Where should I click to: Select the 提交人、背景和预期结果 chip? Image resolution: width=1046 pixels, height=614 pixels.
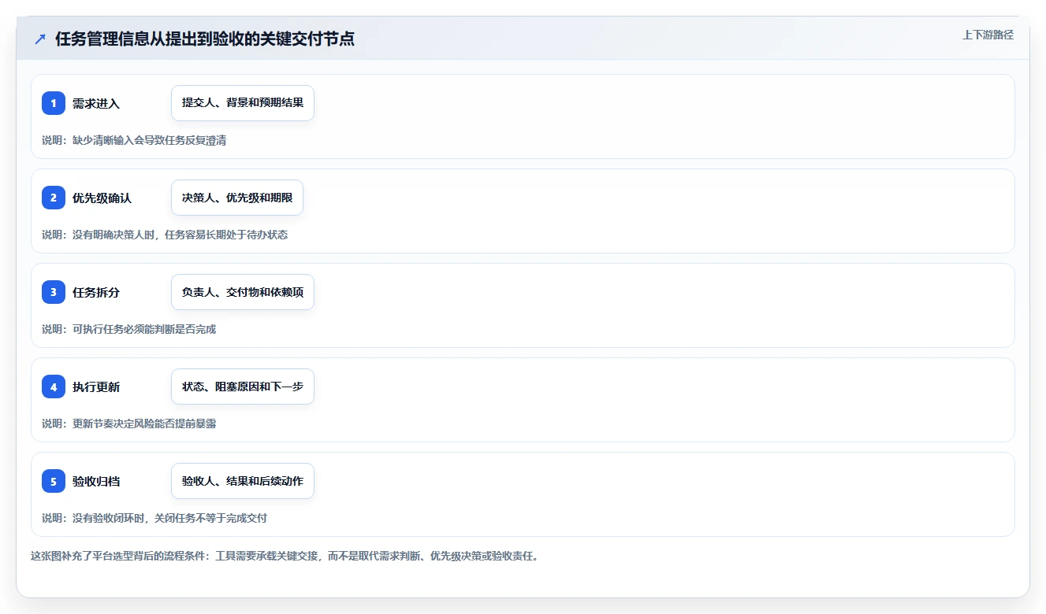(x=243, y=103)
